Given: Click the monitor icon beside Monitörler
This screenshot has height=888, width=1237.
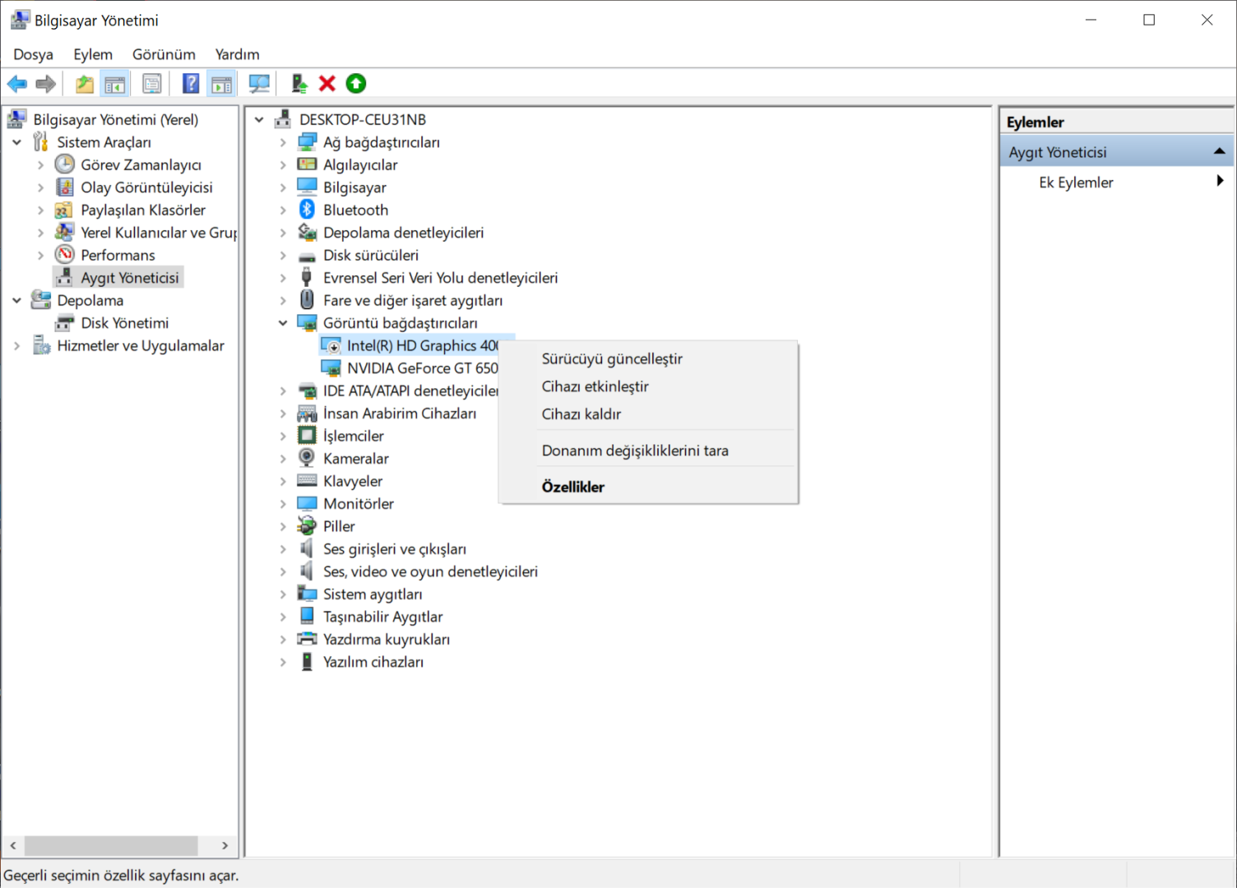Looking at the screenshot, I should [307, 503].
